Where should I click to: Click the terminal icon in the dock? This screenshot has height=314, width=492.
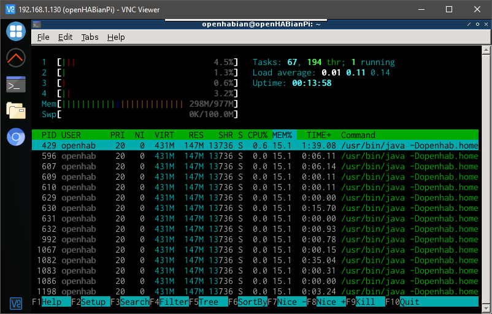pos(15,85)
